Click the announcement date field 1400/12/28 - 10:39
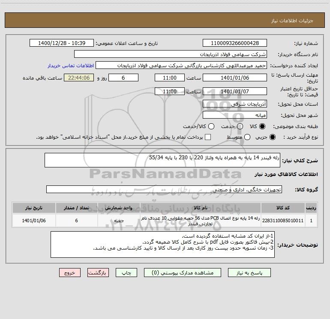Image resolution: width=330 pixels, height=319 pixels. (62, 43)
